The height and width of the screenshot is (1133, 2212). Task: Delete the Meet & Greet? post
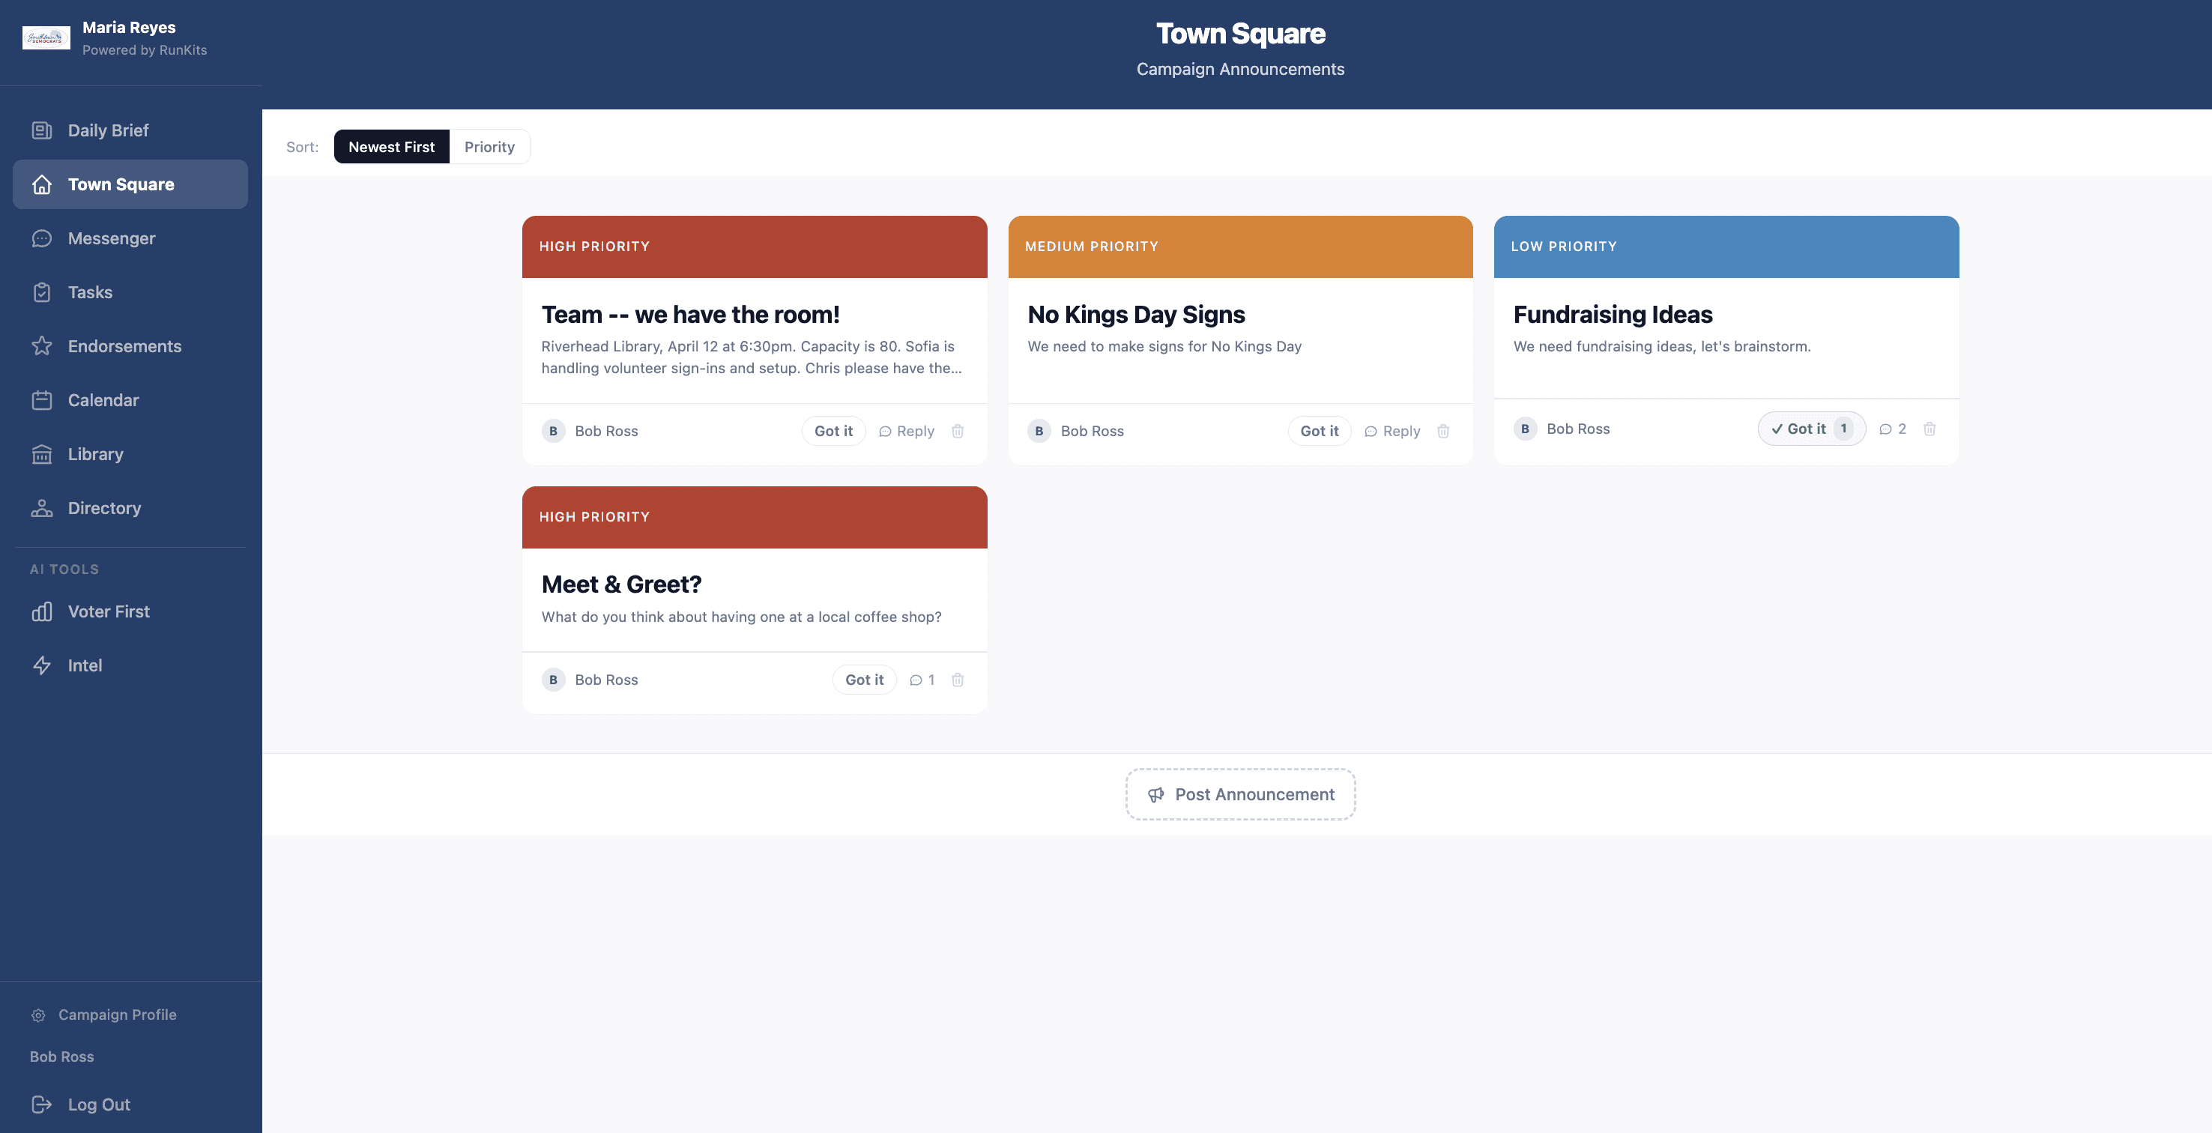click(958, 680)
